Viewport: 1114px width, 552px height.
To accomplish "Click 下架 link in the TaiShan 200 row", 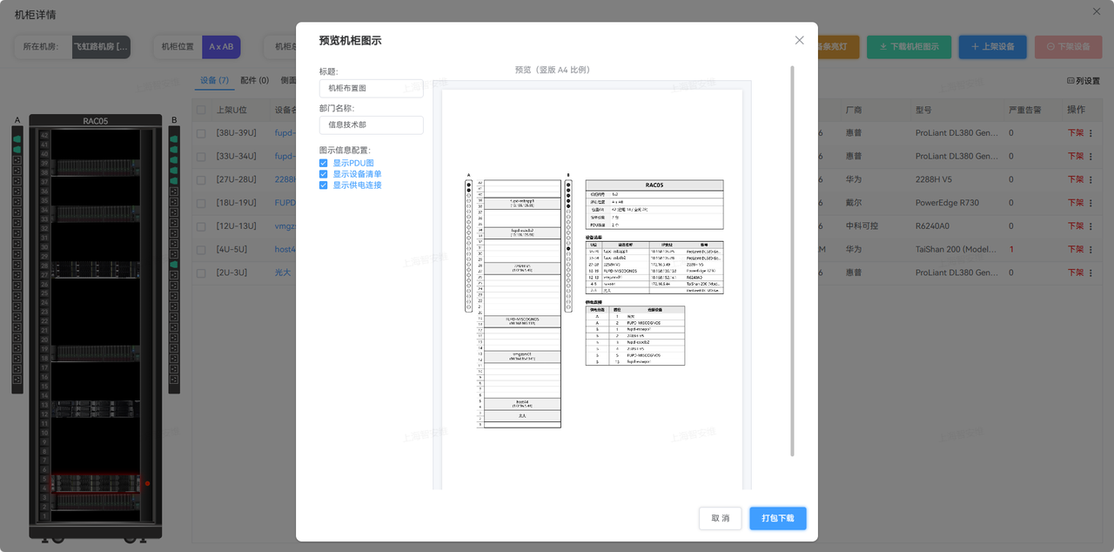I will 1076,250.
